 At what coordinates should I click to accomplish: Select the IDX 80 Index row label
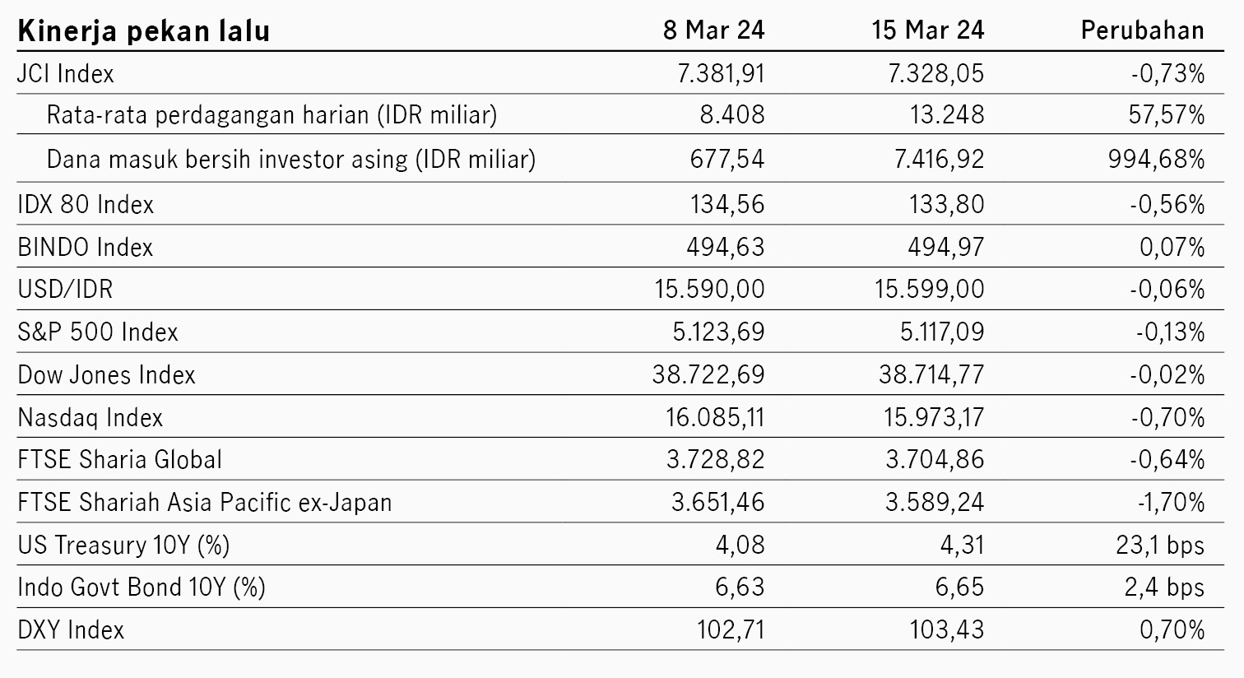86,204
